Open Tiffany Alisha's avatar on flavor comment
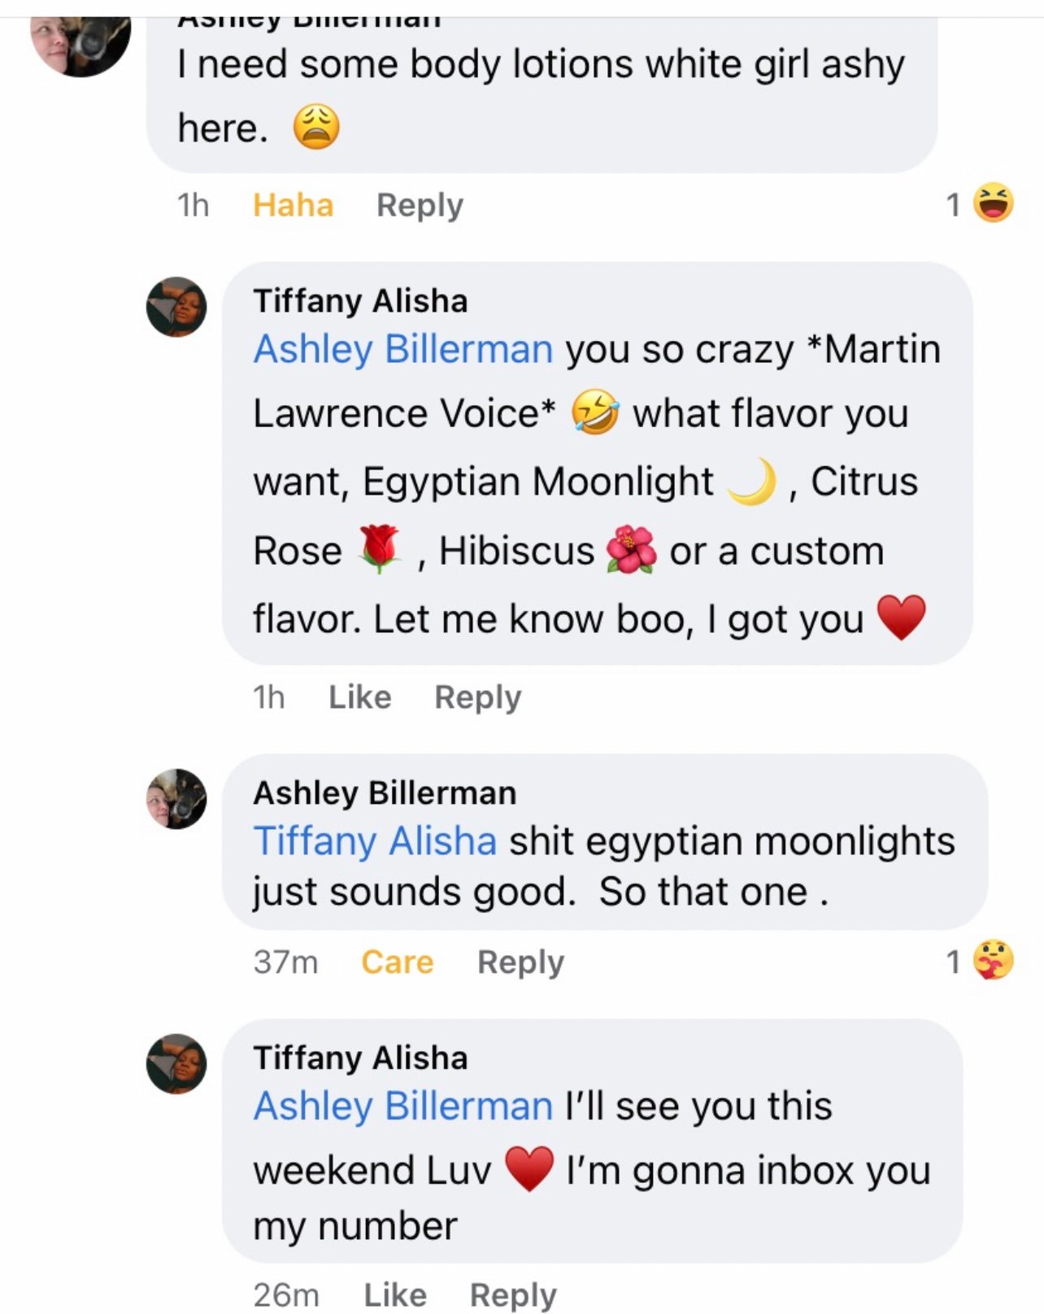The image size is (1044, 1314). click(176, 307)
